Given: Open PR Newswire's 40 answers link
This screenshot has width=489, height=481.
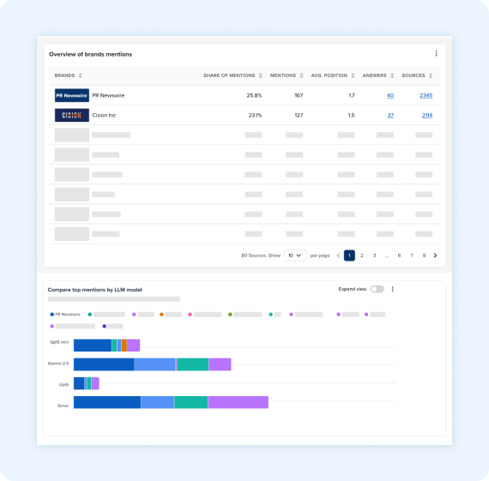Looking at the screenshot, I should tap(389, 95).
